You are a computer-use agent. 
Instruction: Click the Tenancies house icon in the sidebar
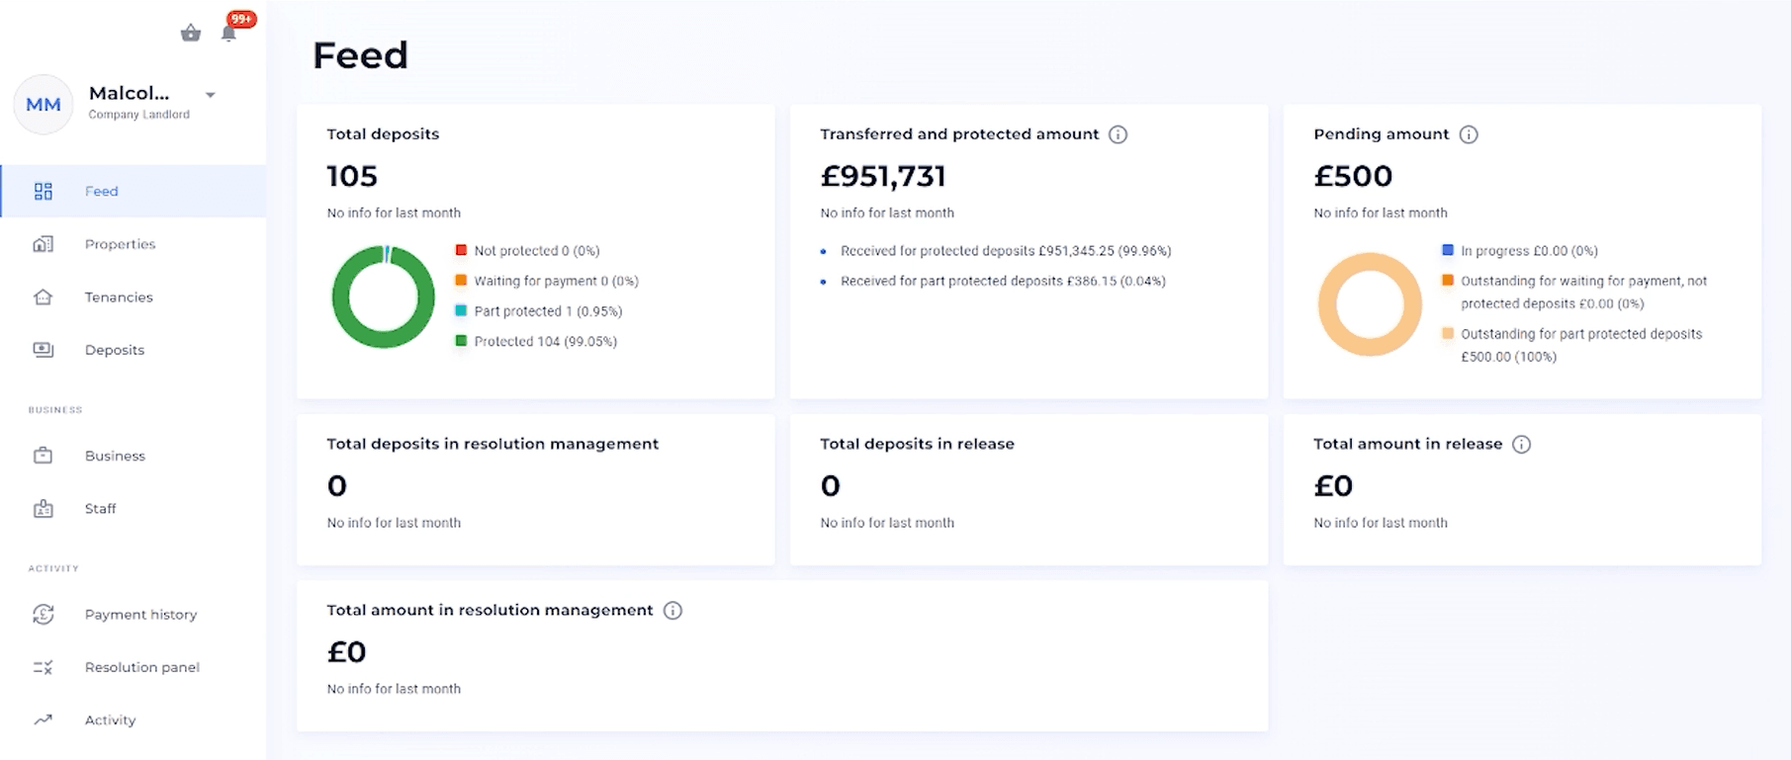click(x=43, y=296)
